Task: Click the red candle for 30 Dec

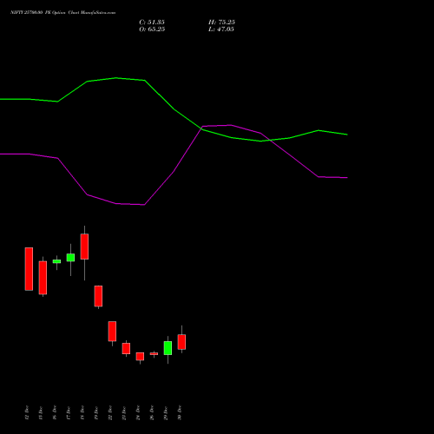Action: pos(181,342)
